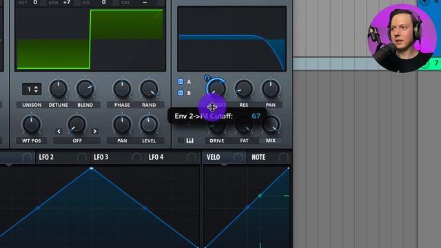This screenshot has width=441, height=248.
Task: Click the MIX label under filter knob
Action: 271,141
